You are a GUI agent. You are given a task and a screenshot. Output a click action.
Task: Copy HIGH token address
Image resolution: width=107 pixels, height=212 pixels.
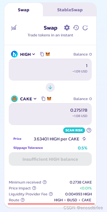coord(42,54)
